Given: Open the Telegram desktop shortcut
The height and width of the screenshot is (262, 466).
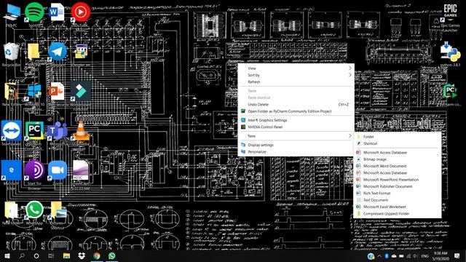Looking at the screenshot, I should point(58,52).
